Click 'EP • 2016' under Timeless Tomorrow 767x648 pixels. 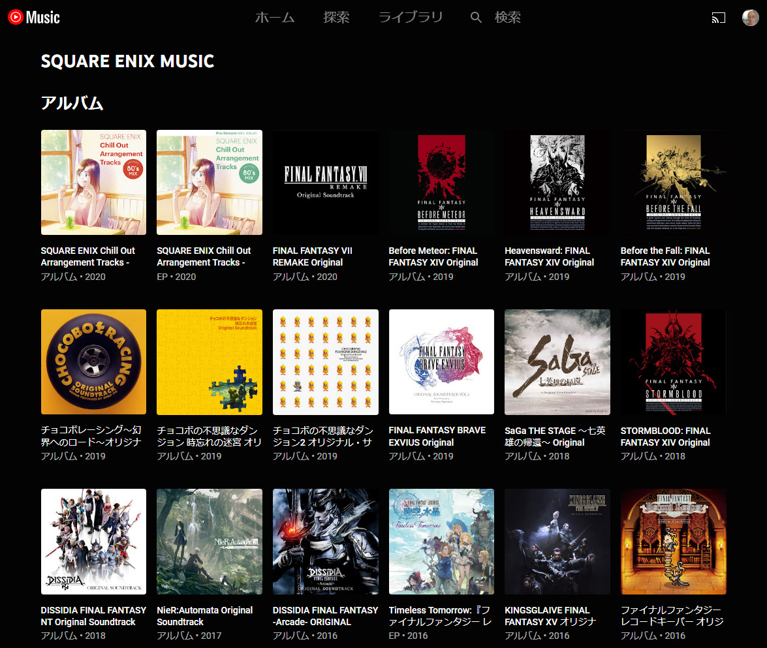[x=408, y=636]
